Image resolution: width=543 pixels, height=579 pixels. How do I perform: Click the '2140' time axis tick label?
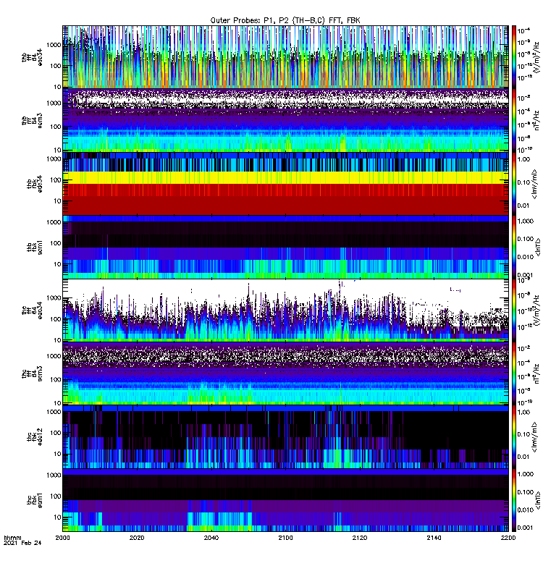coord(434,538)
